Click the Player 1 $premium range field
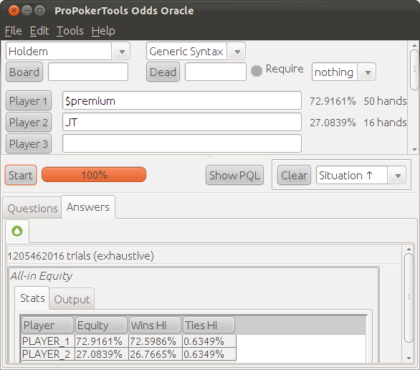The width and height of the screenshot is (420, 370). click(182, 100)
